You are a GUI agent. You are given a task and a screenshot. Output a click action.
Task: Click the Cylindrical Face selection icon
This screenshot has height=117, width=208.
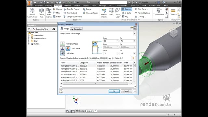[62, 44]
